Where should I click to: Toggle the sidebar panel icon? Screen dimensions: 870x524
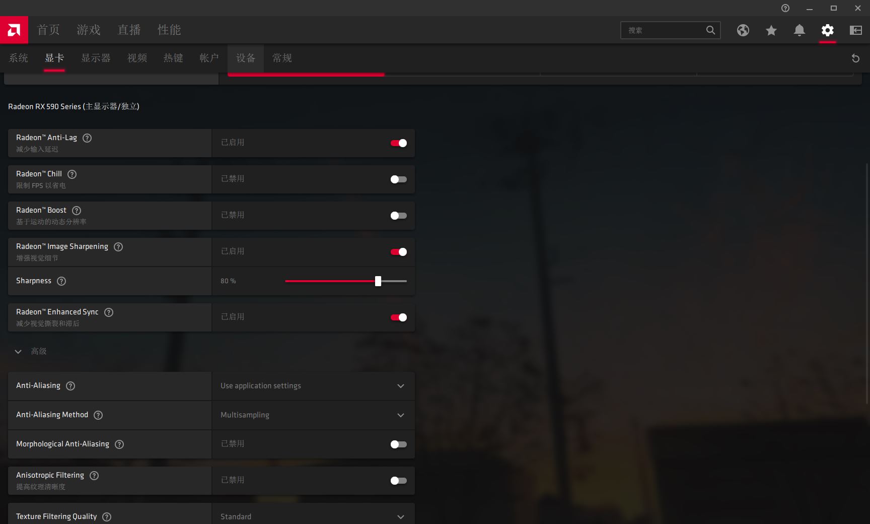[856, 30]
